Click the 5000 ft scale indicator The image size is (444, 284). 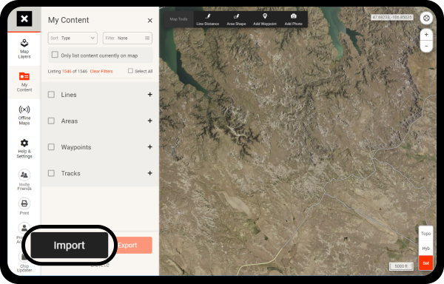click(x=401, y=266)
